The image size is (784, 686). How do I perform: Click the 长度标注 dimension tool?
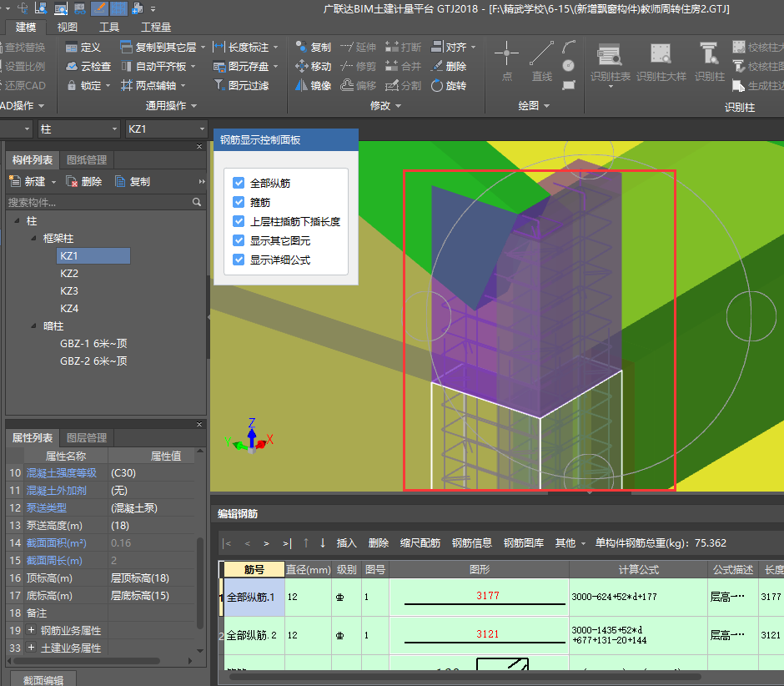pos(241,48)
